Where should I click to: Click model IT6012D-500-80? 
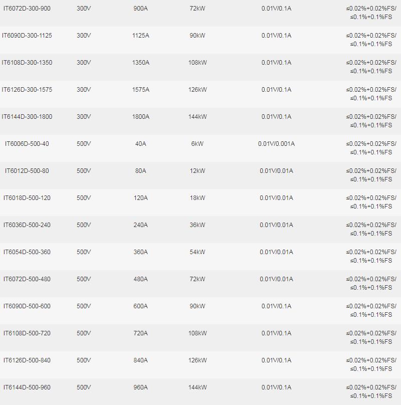[27, 171]
